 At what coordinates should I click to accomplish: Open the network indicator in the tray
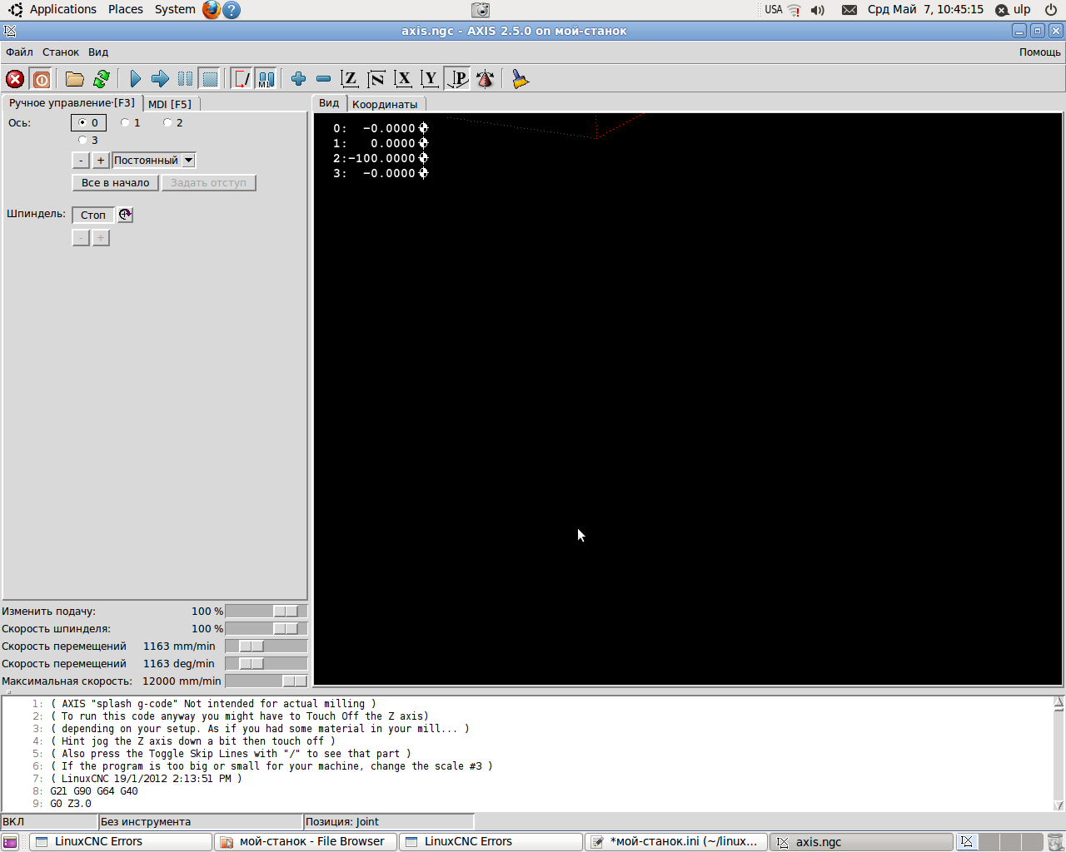tap(794, 10)
